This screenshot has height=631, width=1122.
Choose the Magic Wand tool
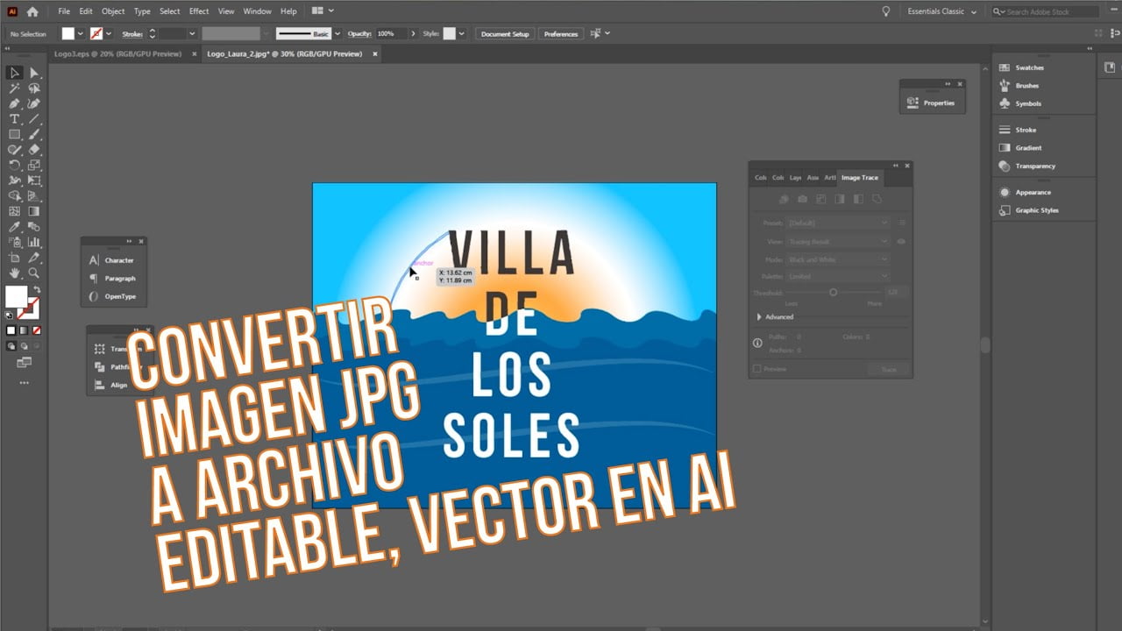(14, 88)
